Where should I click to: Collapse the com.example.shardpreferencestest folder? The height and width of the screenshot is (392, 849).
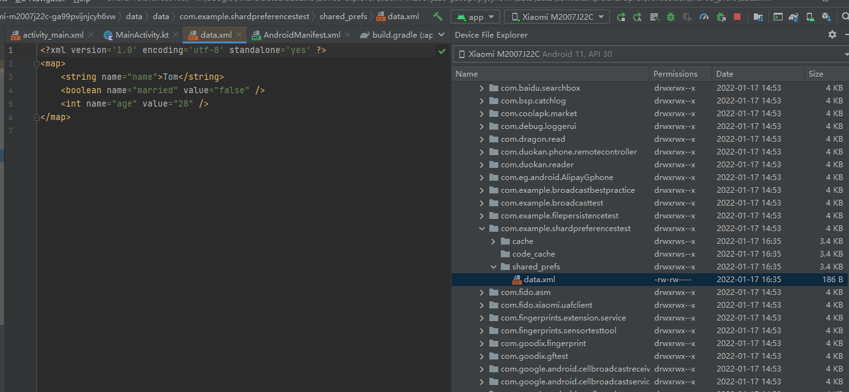pyautogui.click(x=482, y=229)
